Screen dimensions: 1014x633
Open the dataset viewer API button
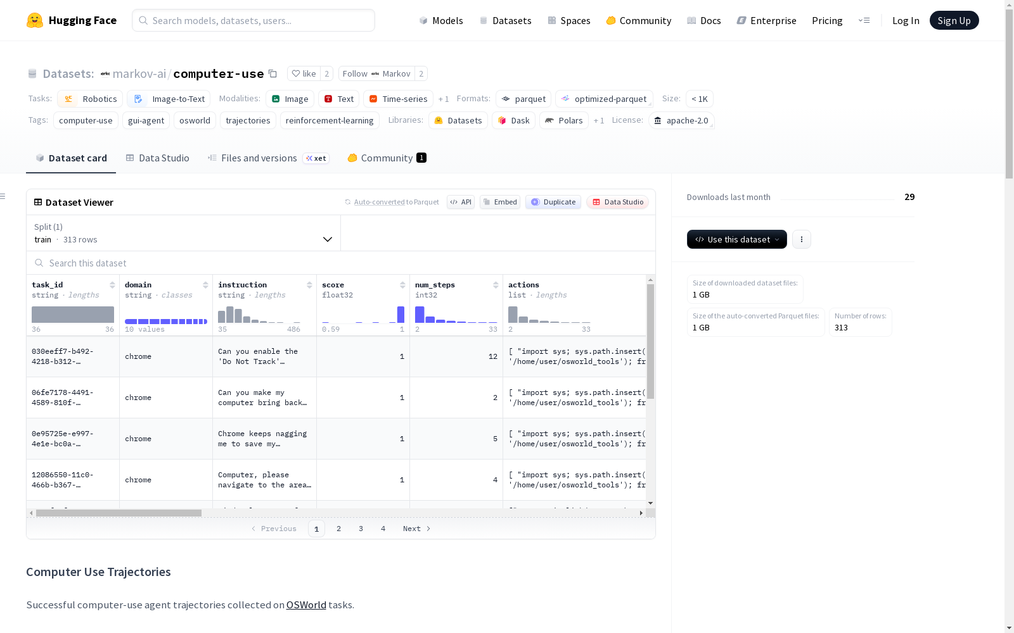[x=461, y=202]
